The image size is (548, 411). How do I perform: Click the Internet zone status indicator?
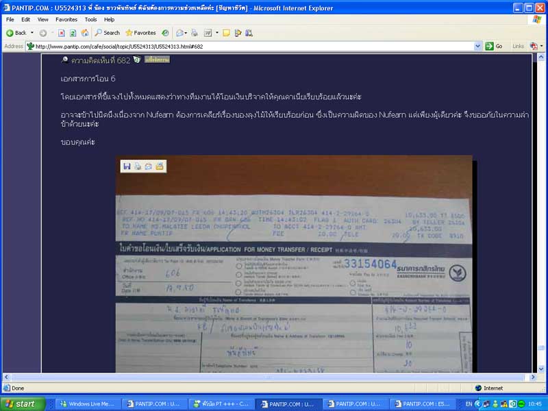pos(489,388)
